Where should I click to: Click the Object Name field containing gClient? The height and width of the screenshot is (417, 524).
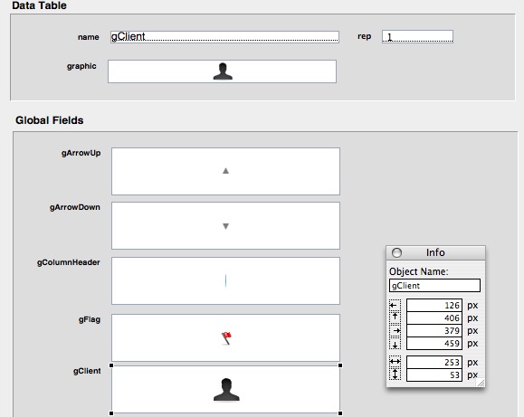434,286
